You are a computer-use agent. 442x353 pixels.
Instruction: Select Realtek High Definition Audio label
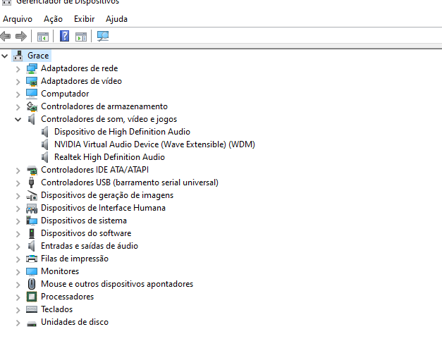109,157
